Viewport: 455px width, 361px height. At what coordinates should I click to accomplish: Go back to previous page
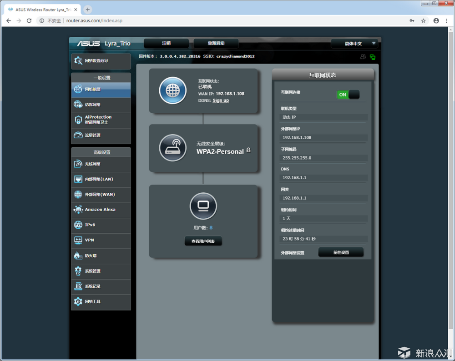tap(9, 20)
